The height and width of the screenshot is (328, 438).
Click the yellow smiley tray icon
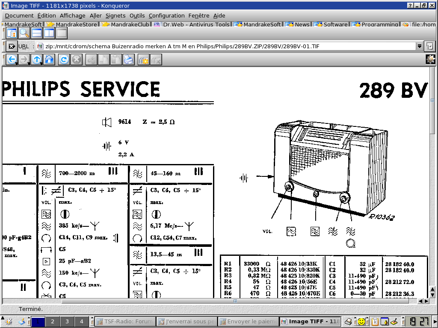361,322
